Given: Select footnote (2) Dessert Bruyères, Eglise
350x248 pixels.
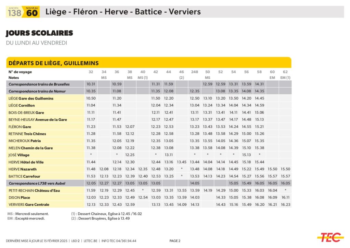Looking at the screenshot, I should click(x=100, y=218).
